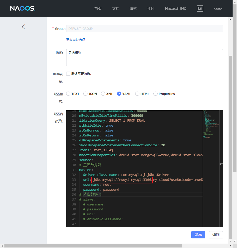237x248 pixels.
Task: Select TEXT format radio button
Action: [x=68, y=94]
